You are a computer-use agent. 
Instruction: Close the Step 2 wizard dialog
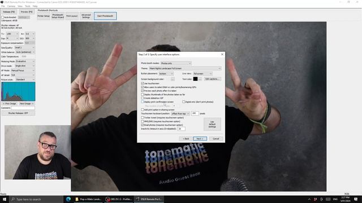click(222, 54)
